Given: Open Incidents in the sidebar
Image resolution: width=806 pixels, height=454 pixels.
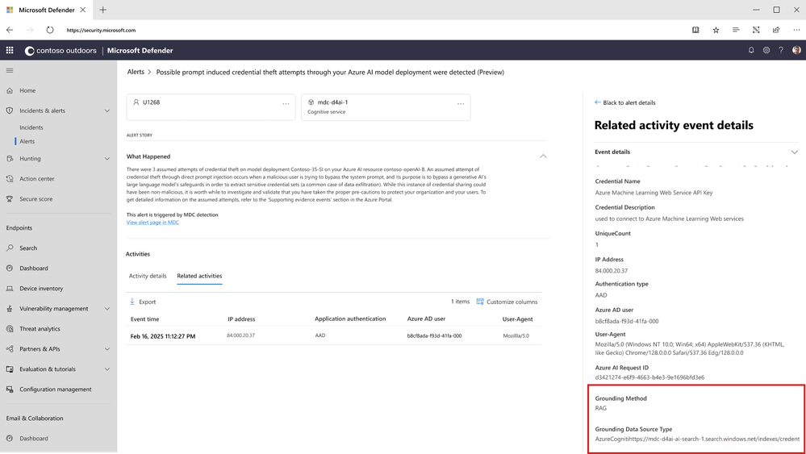Looking at the screenshot, I should tap(31, 127).
